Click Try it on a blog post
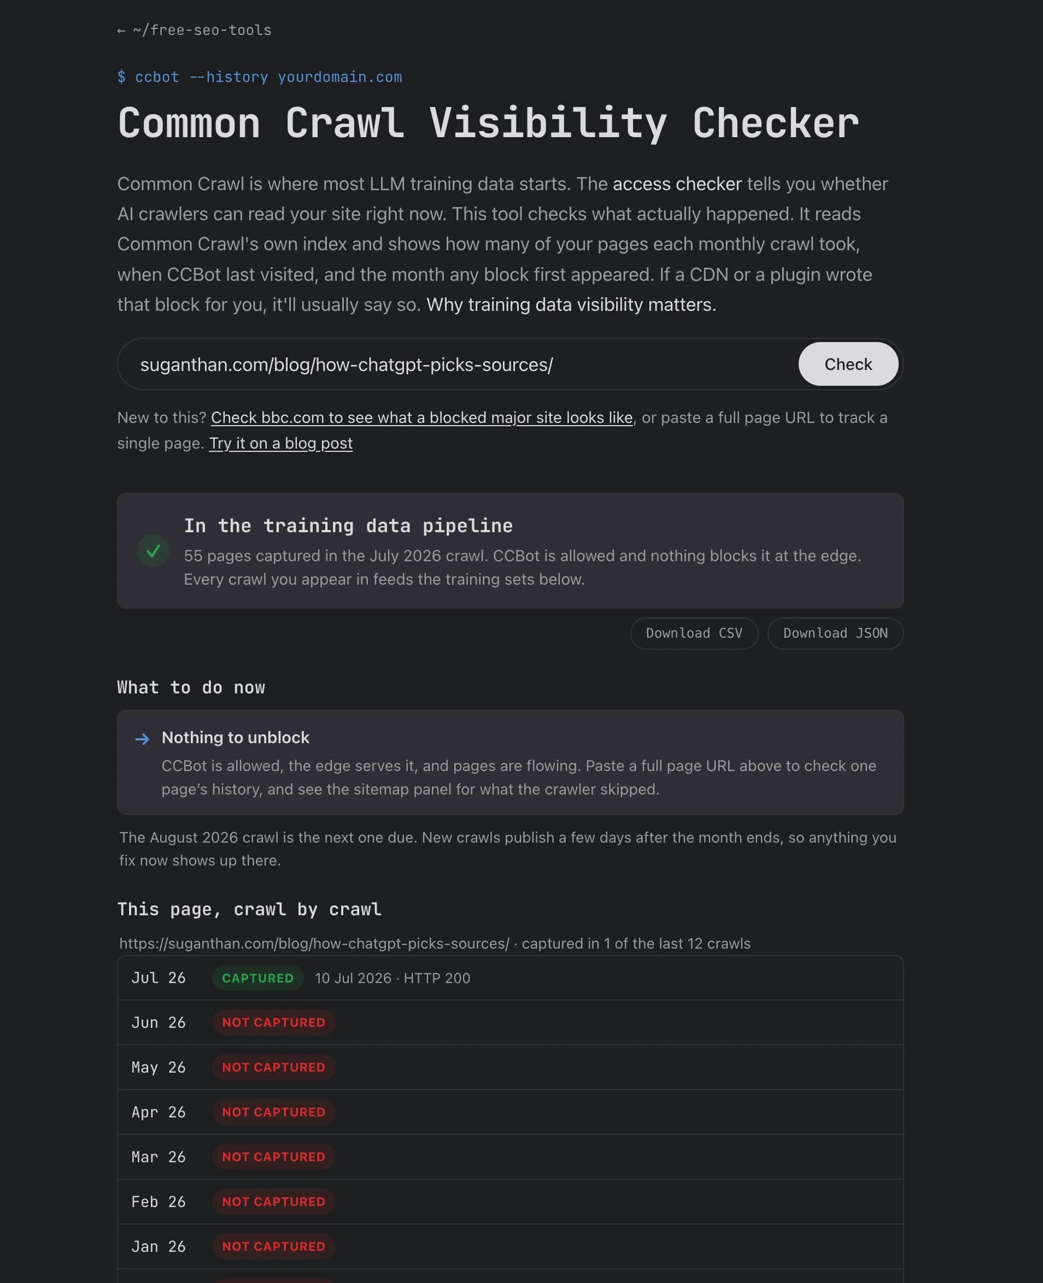 tap(280, 443)
